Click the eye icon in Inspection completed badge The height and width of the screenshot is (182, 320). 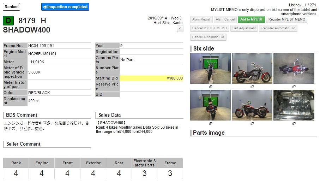coord(45,7)
